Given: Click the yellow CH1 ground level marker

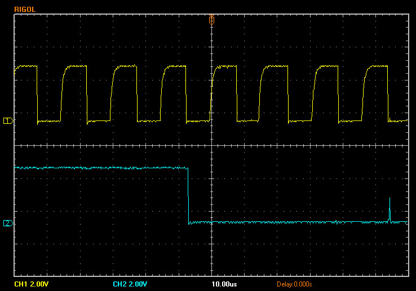Looking at the screenshot, I should tap(8, 120).
